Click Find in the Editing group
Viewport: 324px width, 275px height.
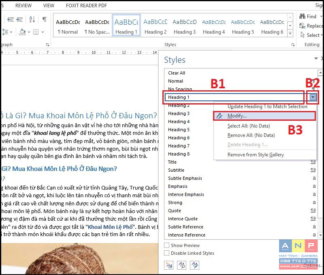tap(308, 16)
